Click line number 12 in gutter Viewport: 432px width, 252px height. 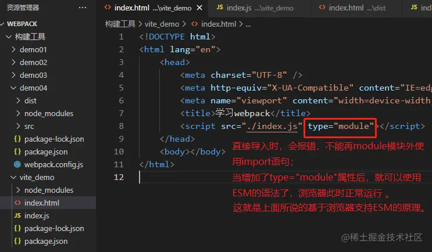[x=119, y=177]
